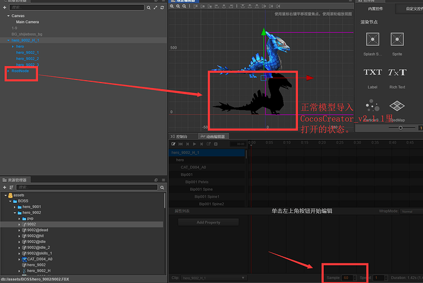Click the hierarchy refresh icon
This screenshot has height=283, width=423.
pyautogui.click(x=162, y=8)
